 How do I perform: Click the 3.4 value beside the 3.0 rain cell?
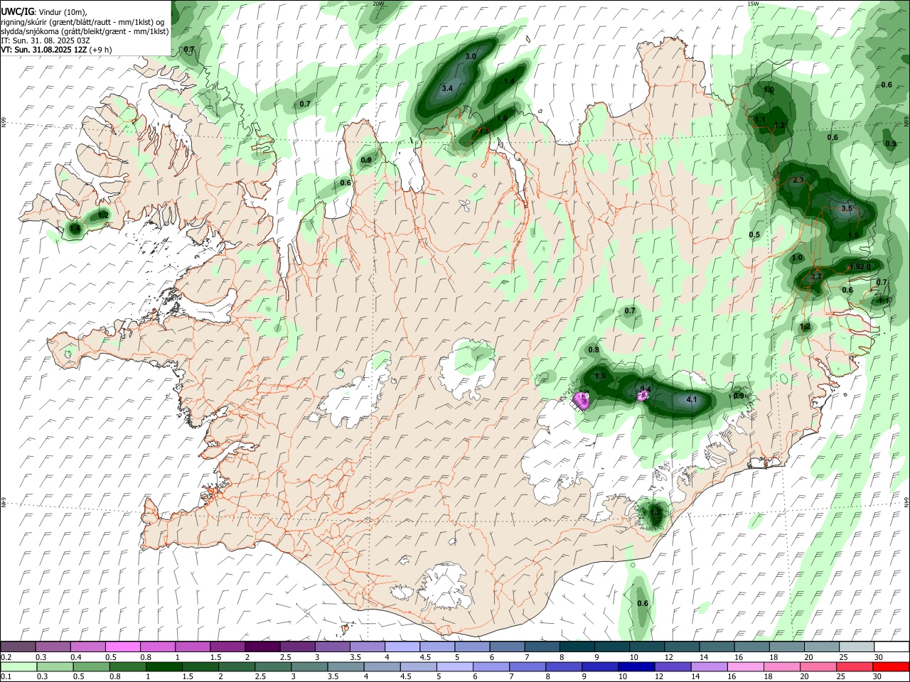coord(447,89)
